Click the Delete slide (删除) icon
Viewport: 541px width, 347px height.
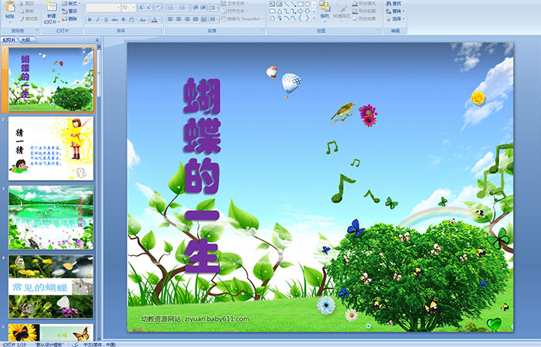click(70, 19)
